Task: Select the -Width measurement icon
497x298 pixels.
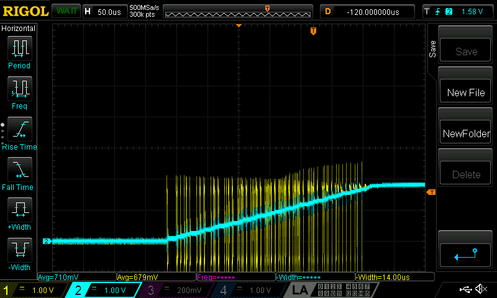Action: (x=19, y=249)
